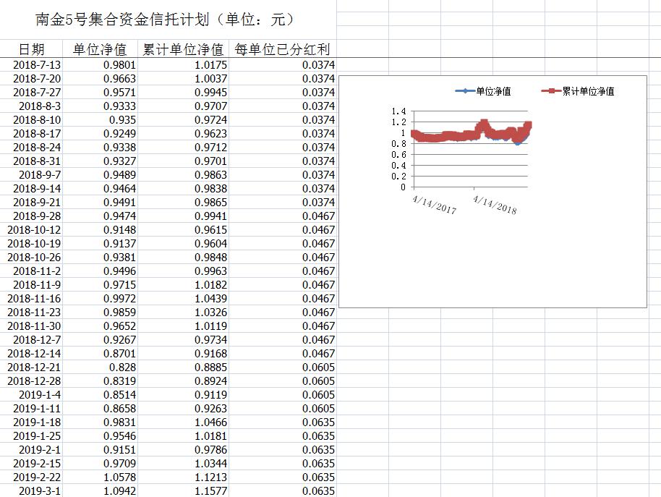The height and width of the screenshot is (497, 661).
Task: Click chart axis label 4/14/2018
Action: click(x=495, y=205)
